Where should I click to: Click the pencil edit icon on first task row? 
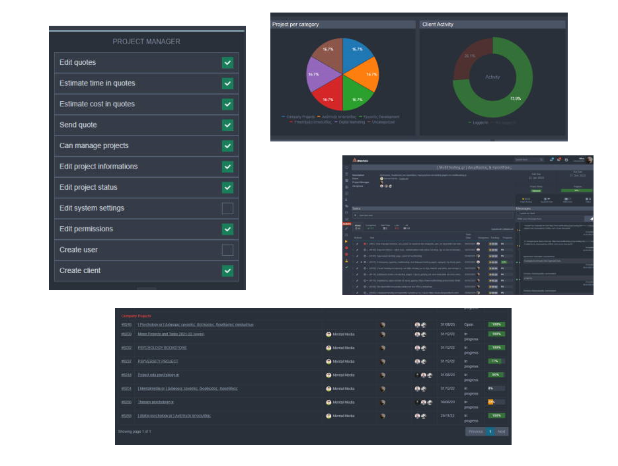(x=358, y=244)
